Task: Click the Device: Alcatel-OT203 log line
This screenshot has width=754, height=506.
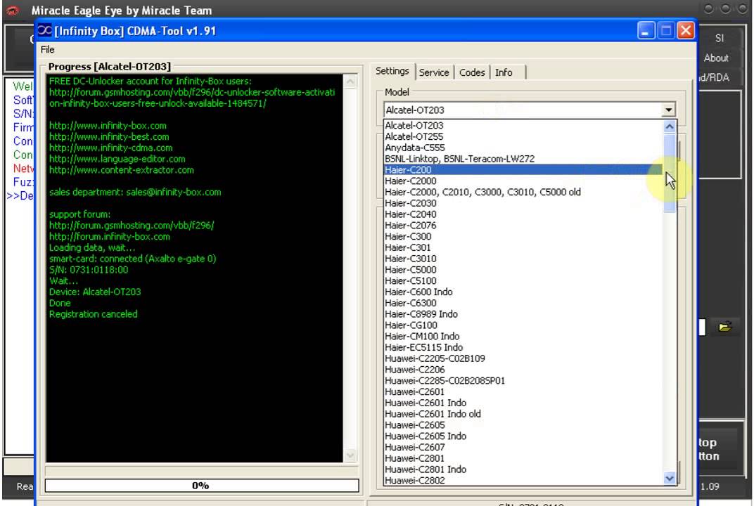Action: tap(95, 292)
